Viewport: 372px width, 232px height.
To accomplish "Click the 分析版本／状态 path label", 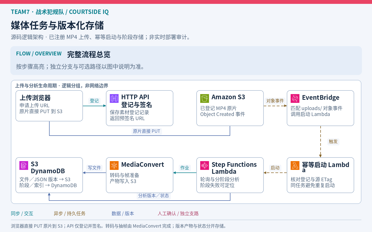I will [153, 196].
